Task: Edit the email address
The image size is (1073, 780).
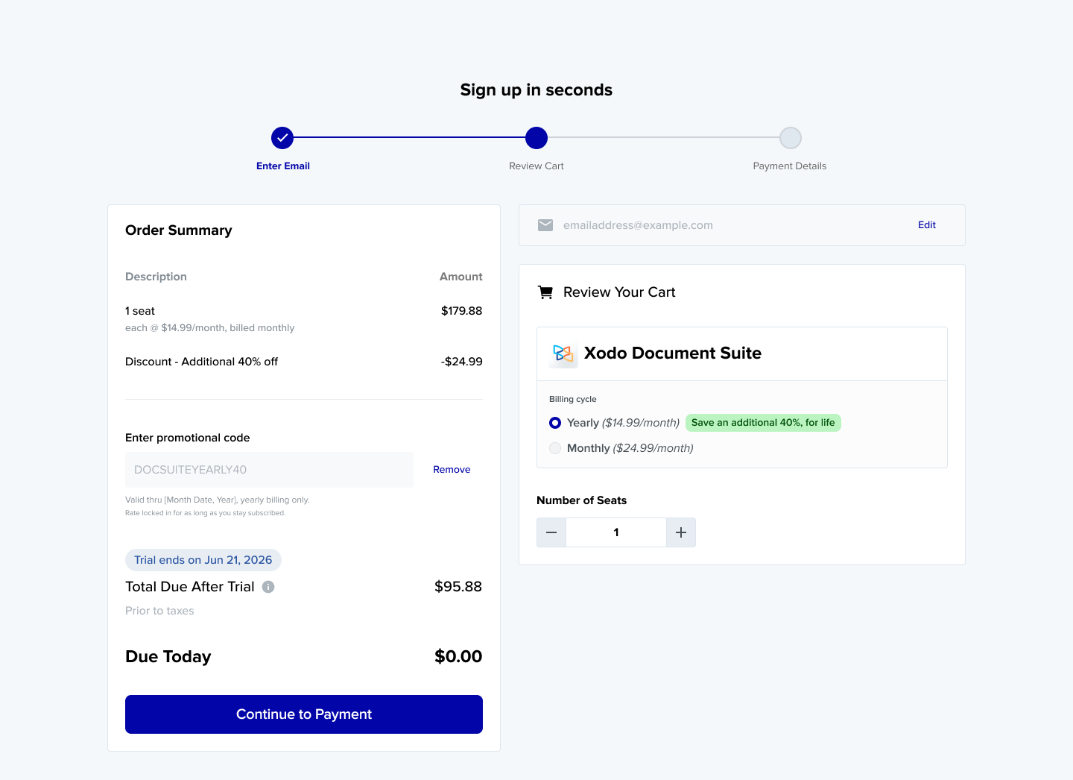Action: coord(927,225)
